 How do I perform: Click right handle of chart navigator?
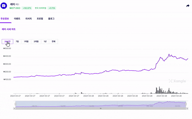(186, 104)
